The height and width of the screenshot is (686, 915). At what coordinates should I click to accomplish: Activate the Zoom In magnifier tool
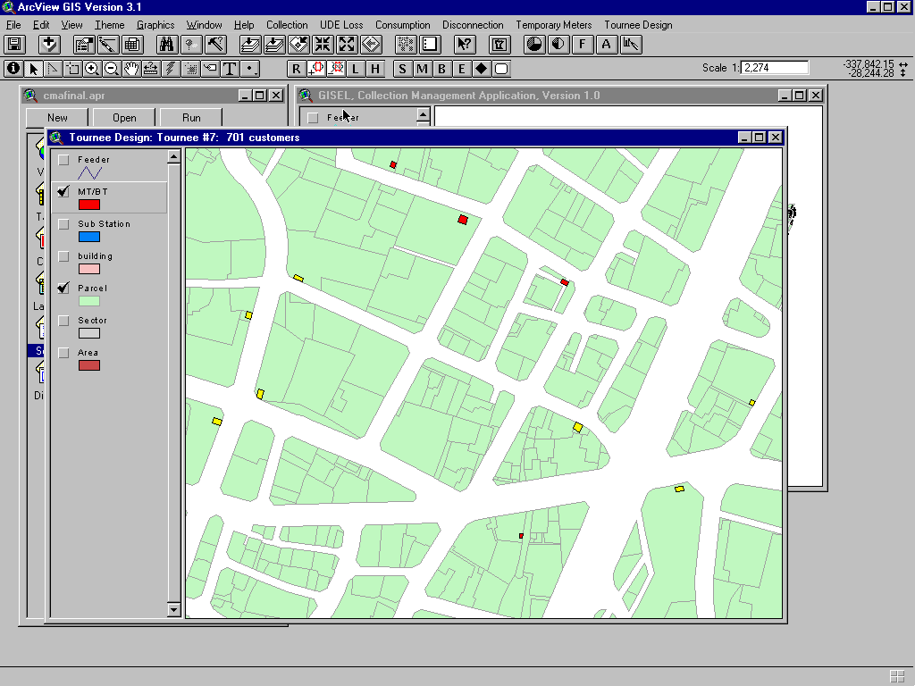[92, 69]
